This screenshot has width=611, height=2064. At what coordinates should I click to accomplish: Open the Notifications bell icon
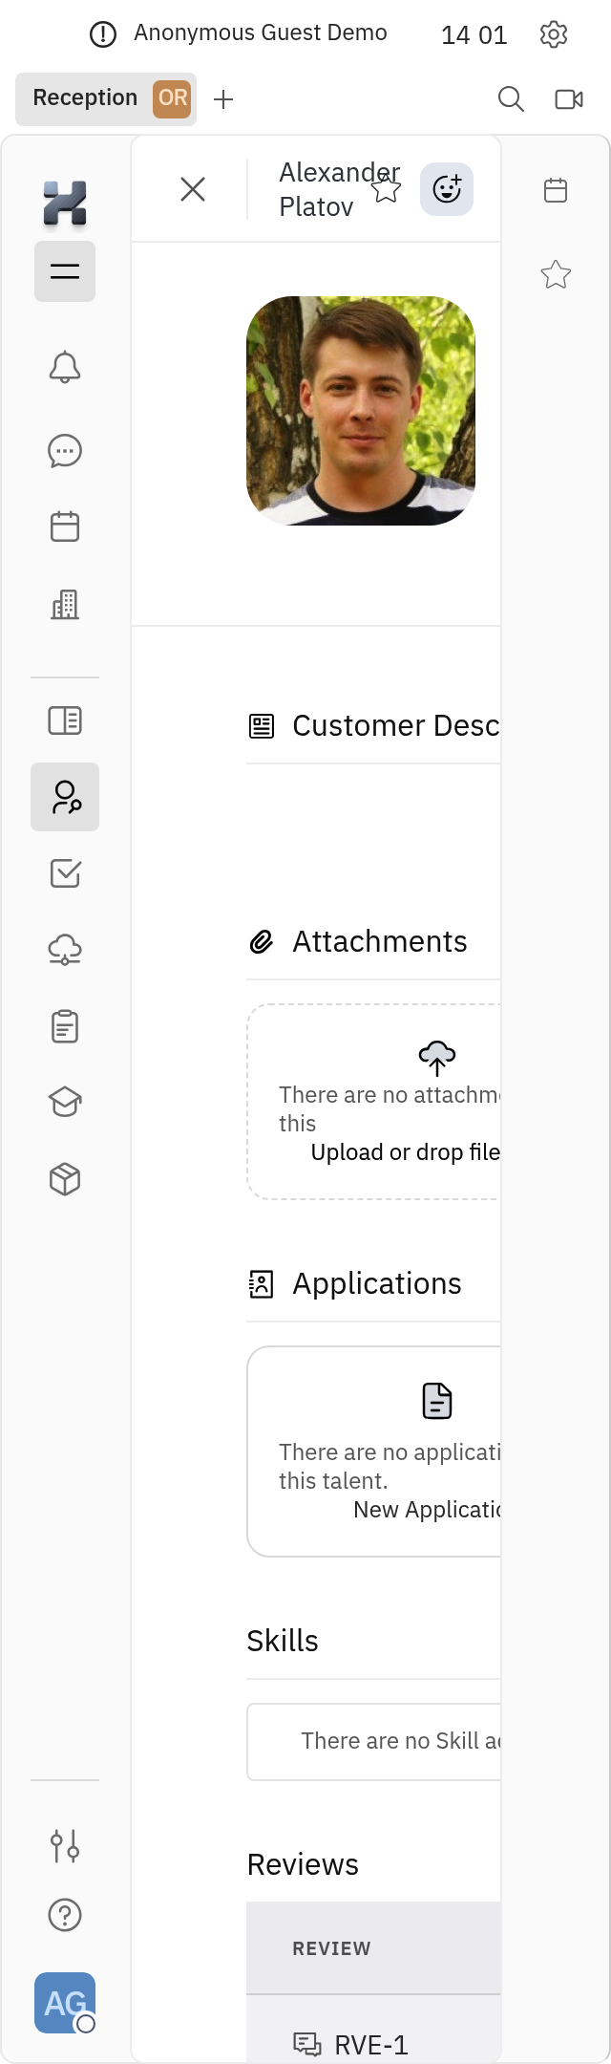tap(65, 367)
